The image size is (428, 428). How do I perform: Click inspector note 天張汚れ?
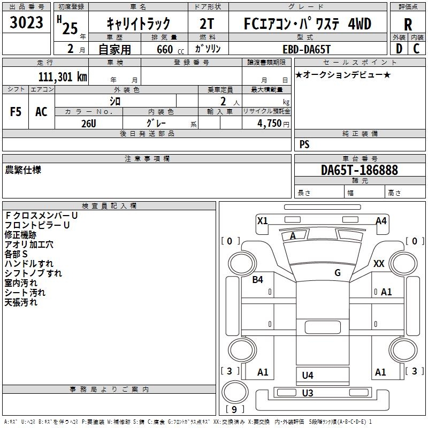(21, 302)
